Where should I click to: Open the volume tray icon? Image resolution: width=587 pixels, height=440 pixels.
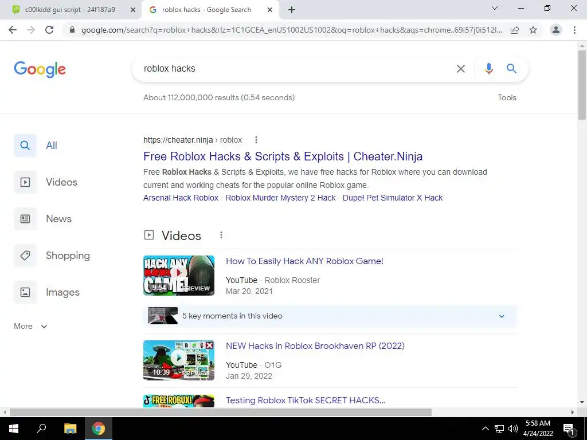click(513, 429)
